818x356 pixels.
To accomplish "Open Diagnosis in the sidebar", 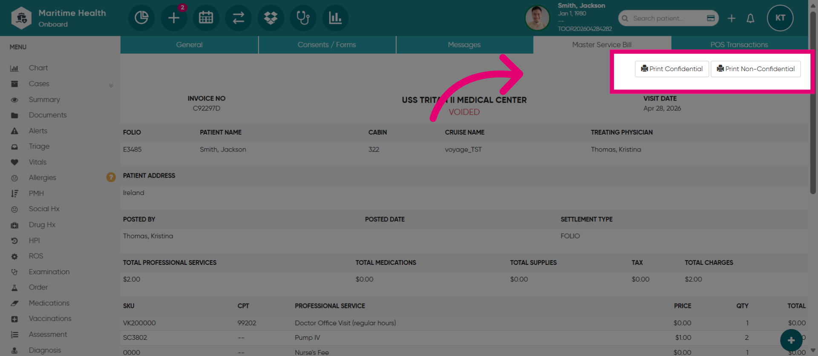I will click(x=45, y=350).
